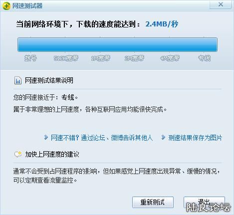Click the speech bubble suggestion icon
Screen dimensions: 234x215
18,154
